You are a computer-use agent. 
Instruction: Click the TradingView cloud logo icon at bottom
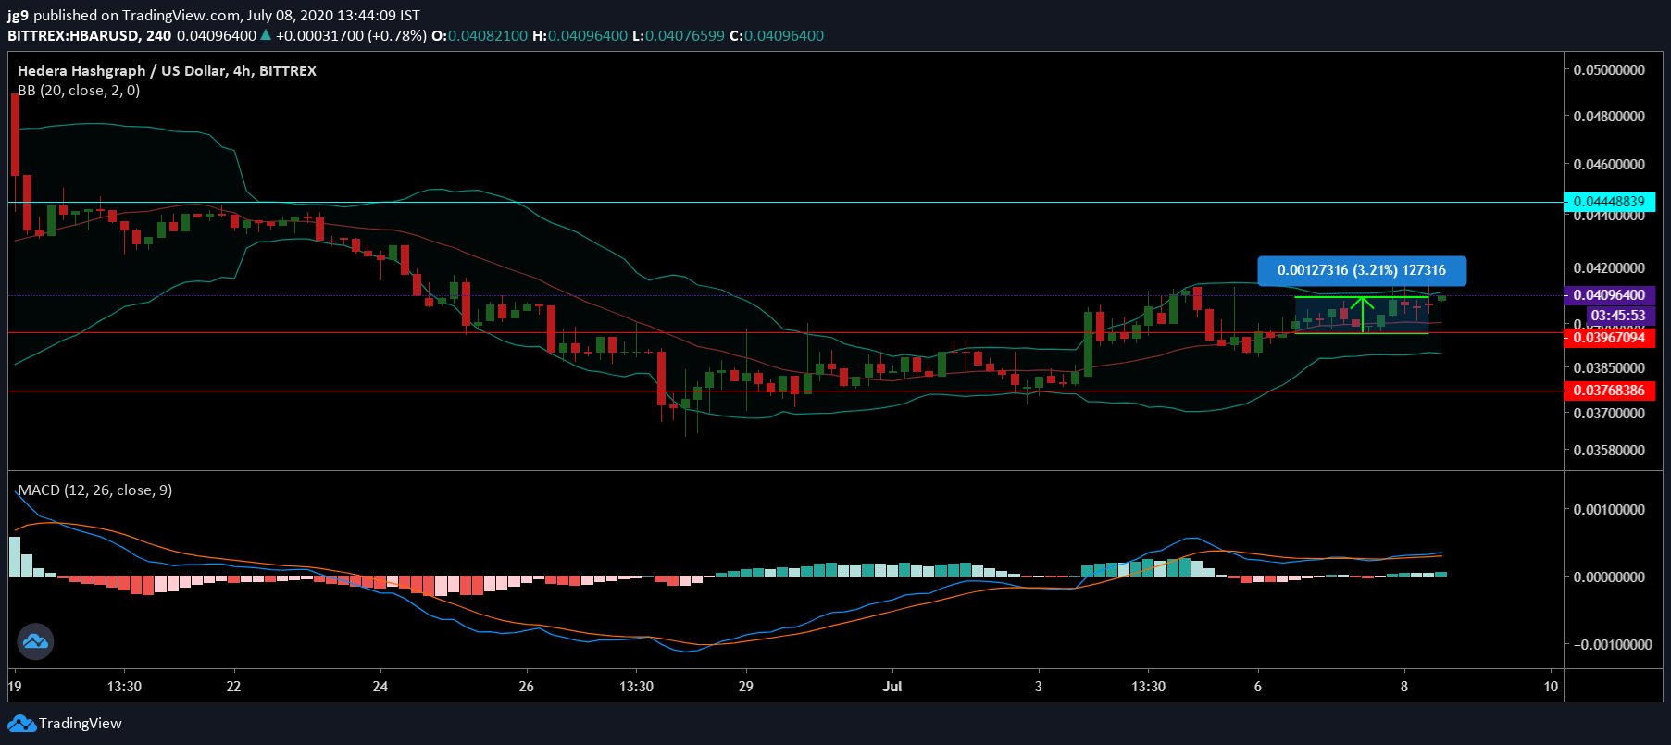pyautogui.click(x=22, y=723)
